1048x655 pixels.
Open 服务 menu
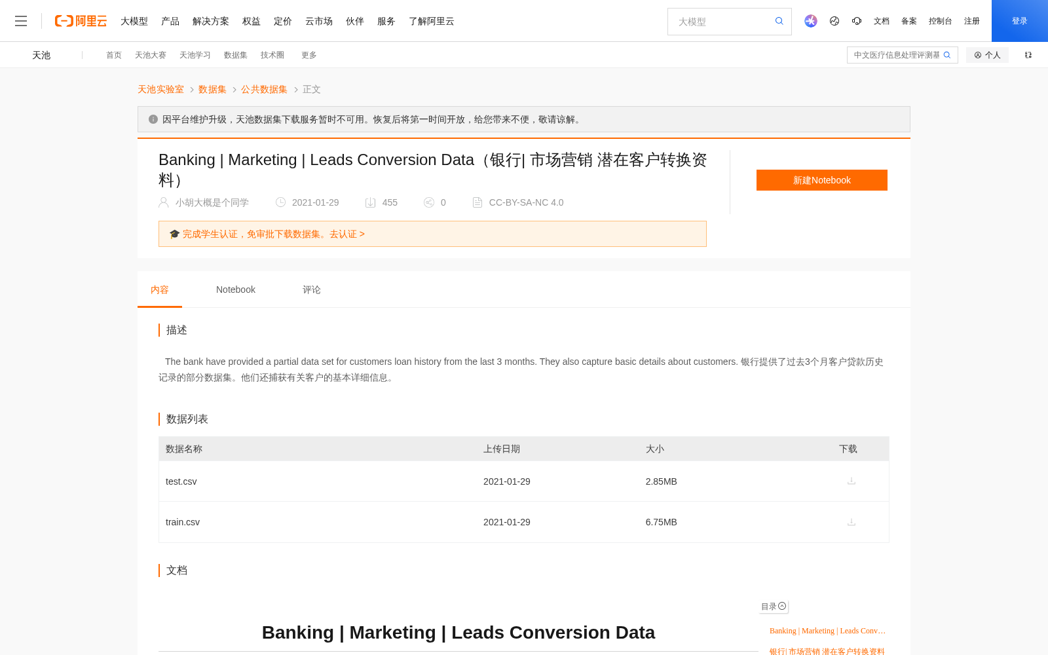pyautogui.click(x=386, y=21)
